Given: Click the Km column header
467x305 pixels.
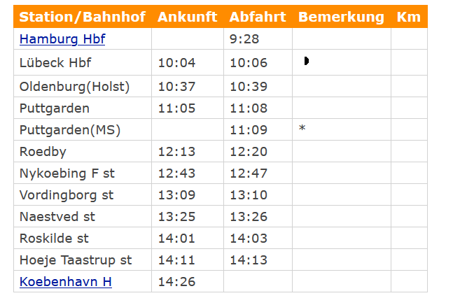Looking at the screenshot, I should click(408, 17).
